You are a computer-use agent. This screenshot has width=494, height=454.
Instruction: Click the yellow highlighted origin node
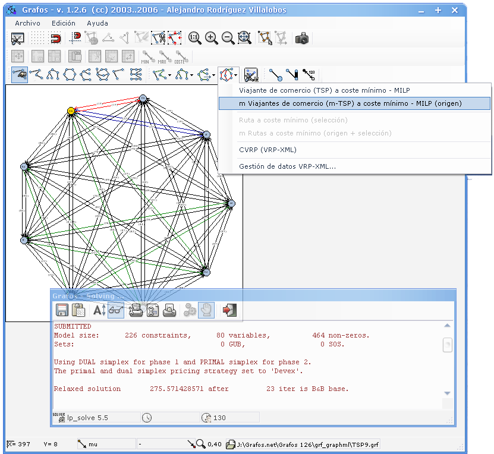(71, 111)
